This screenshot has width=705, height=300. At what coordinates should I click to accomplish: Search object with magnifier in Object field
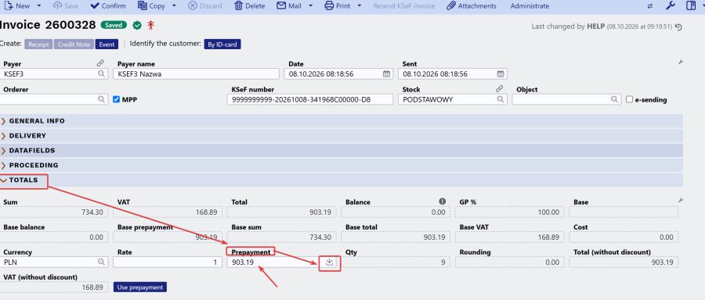(x=614, y=99)
